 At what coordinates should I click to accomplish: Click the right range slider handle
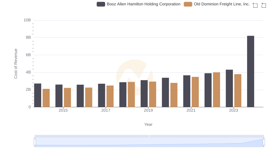coord(264,142)
